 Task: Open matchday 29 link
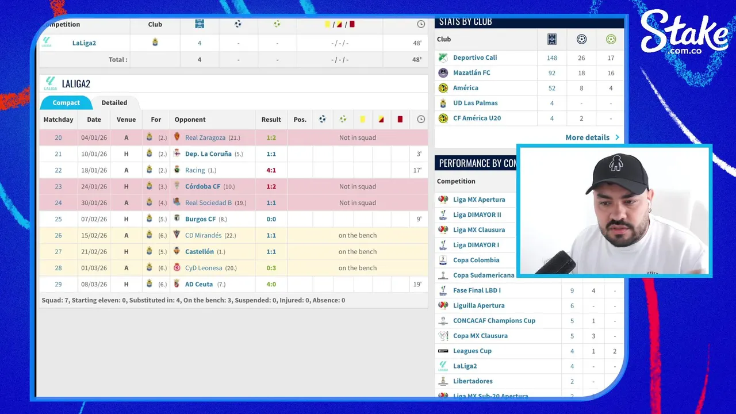coord(58,284)
